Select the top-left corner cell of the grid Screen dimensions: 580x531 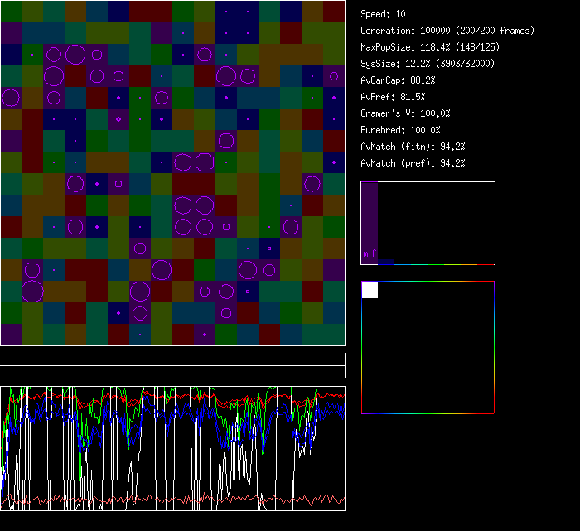11,12
